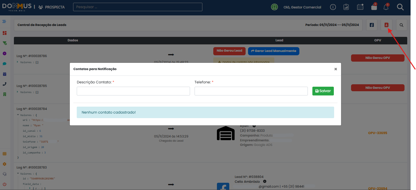Open settings gear in sidebar
416x190 pixels.
point(5,164)
